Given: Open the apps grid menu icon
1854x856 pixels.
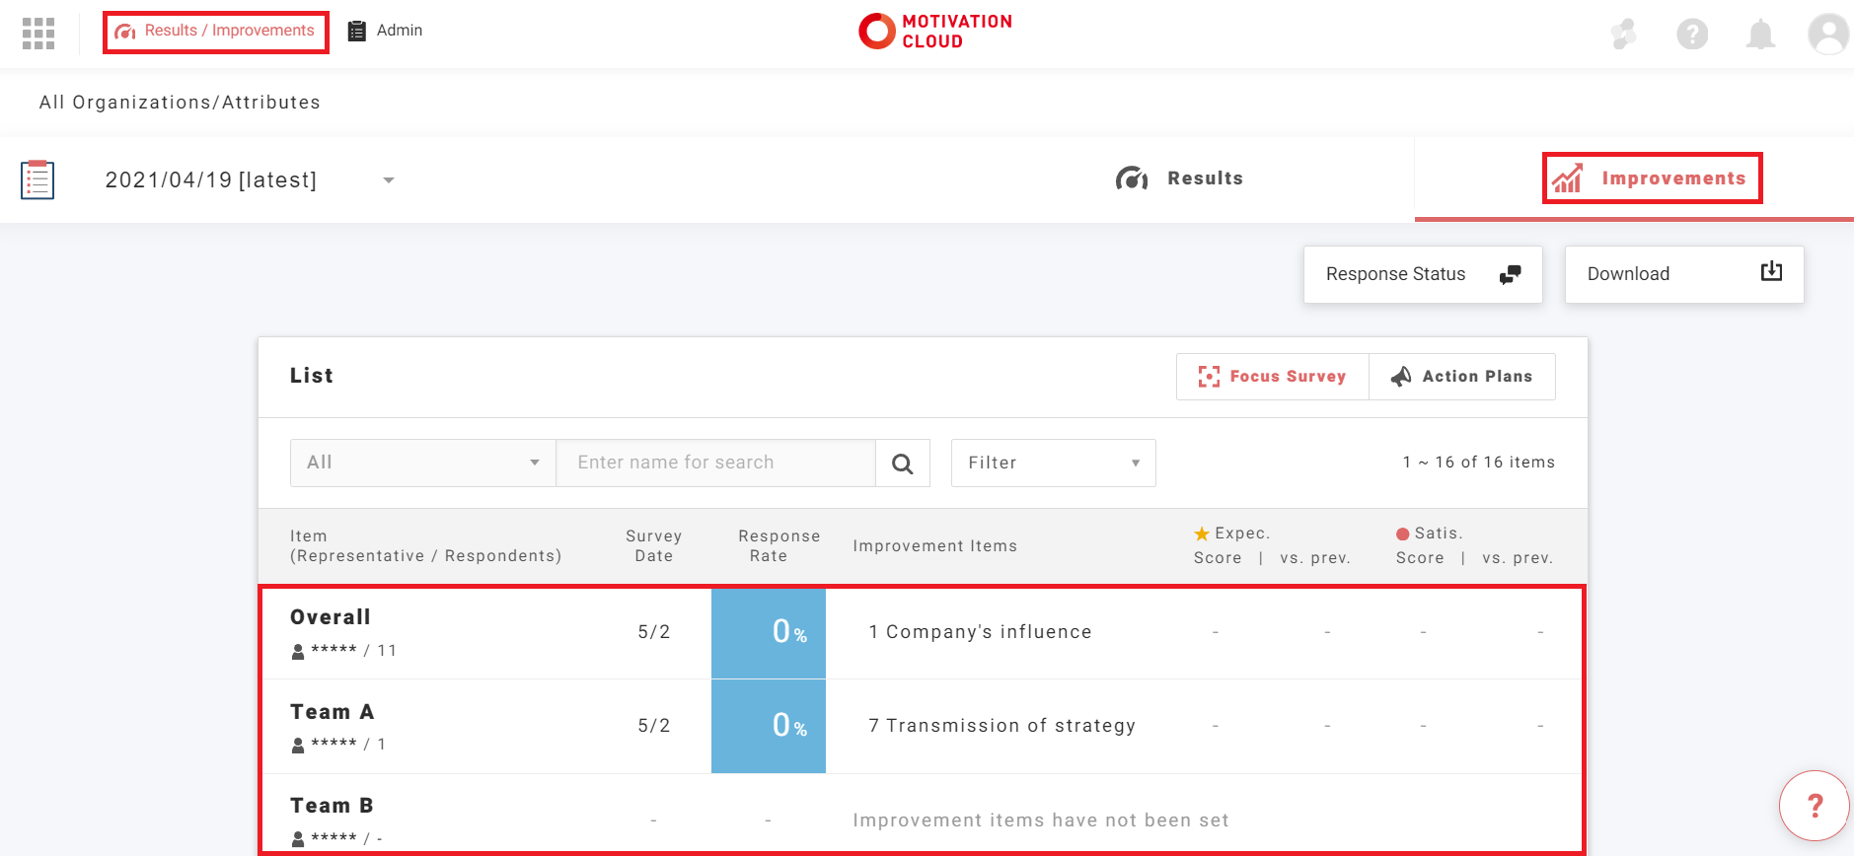Looking at the screenshot, I should 38,34.
